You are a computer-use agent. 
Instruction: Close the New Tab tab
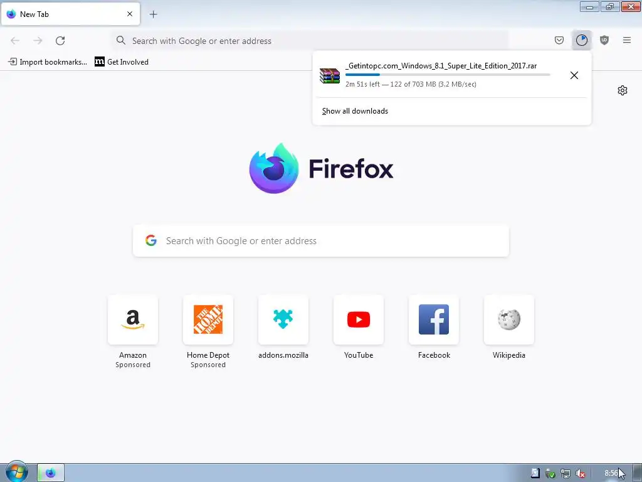pyautogui.click(x=130, y=14)
